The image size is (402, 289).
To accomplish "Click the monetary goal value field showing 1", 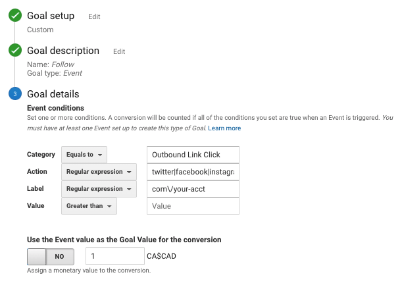I will pos(114,256).
